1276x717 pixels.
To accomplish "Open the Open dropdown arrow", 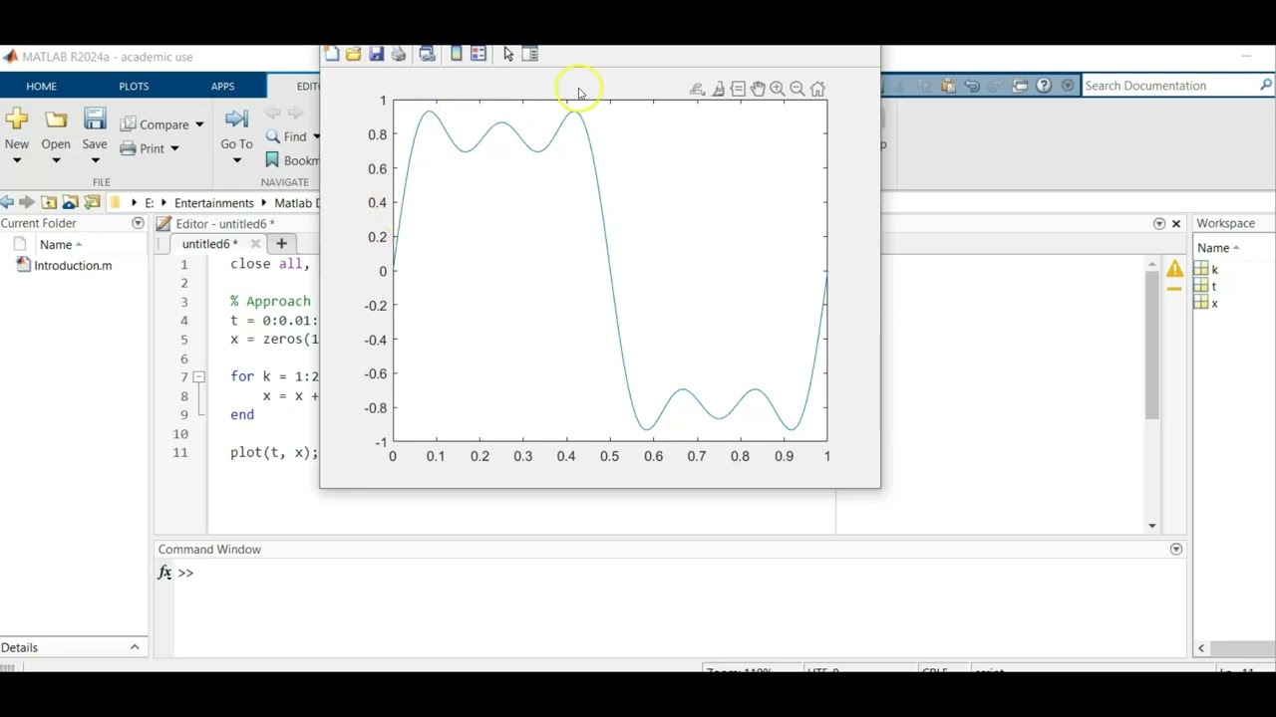I will point(56,160).
